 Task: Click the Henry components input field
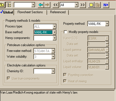[43, 38]
